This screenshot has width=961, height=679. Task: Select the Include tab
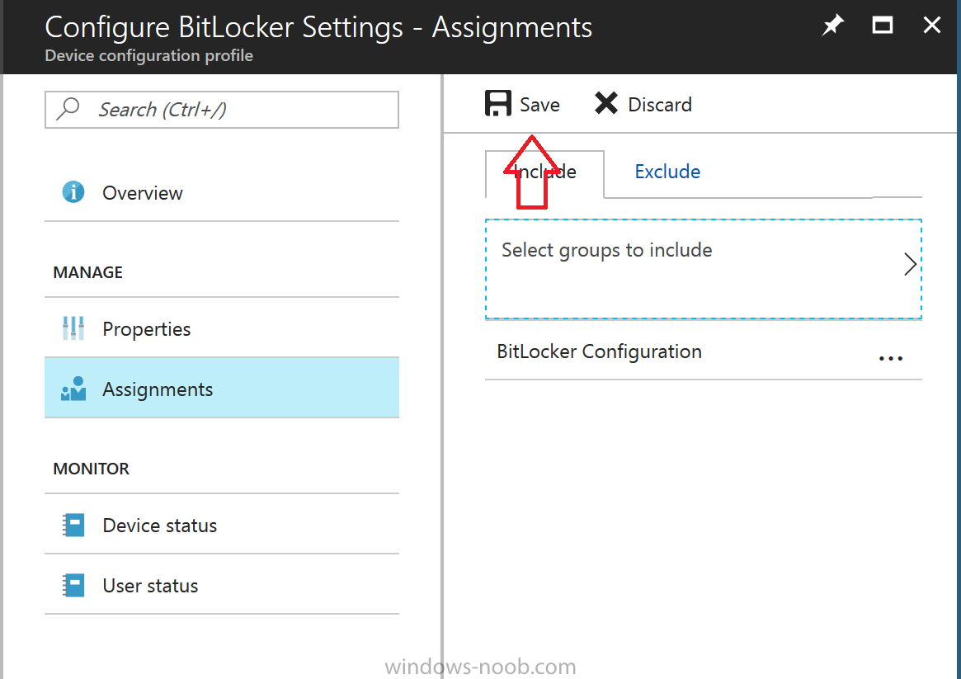544,172
